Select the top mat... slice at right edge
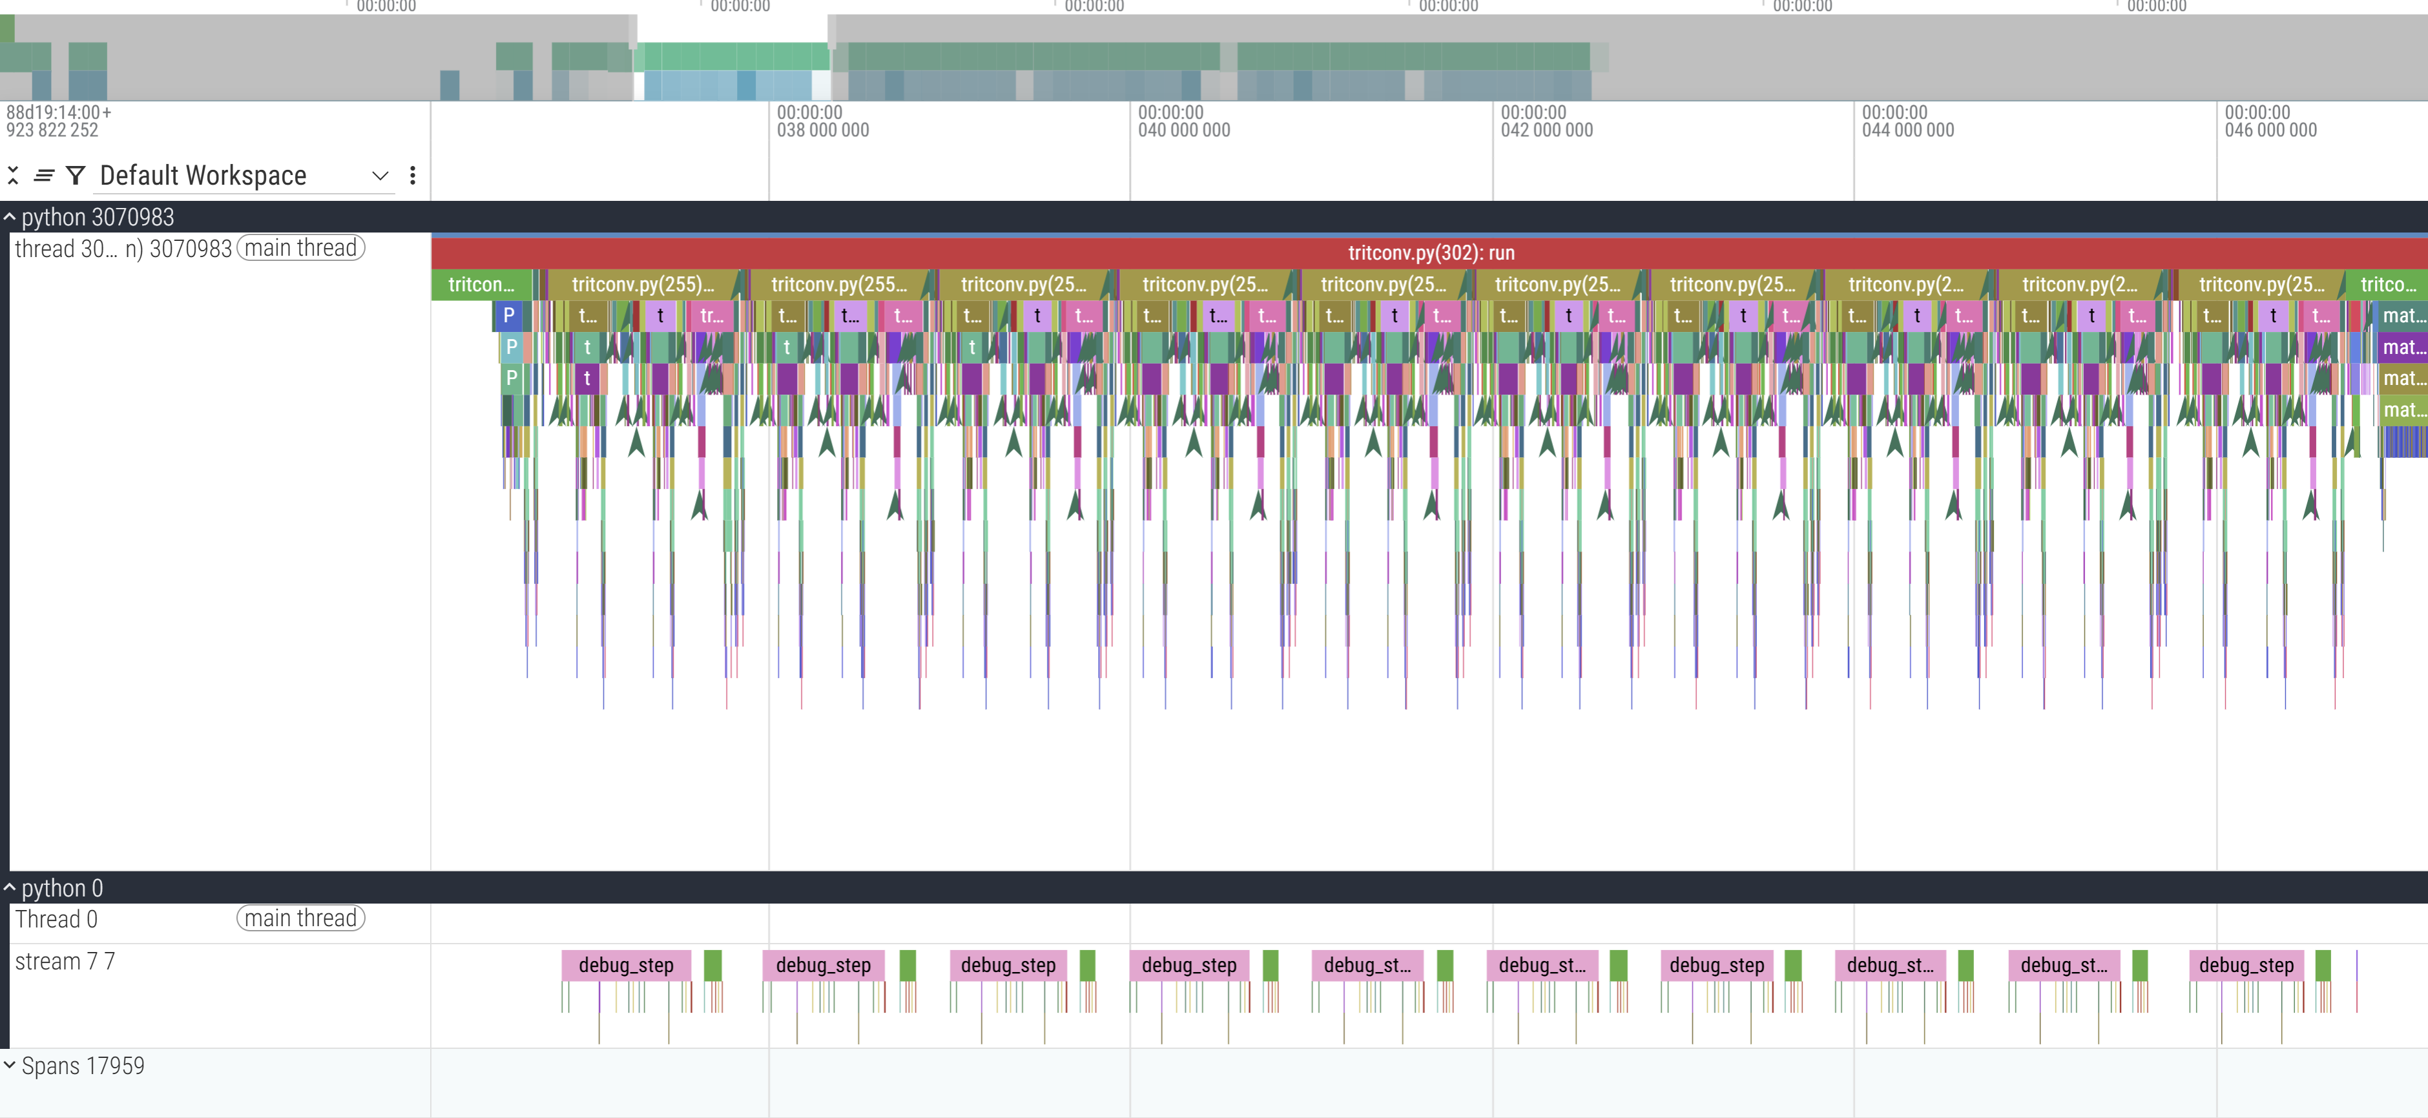The image size is (2428, 1118). coord(2403,316)
